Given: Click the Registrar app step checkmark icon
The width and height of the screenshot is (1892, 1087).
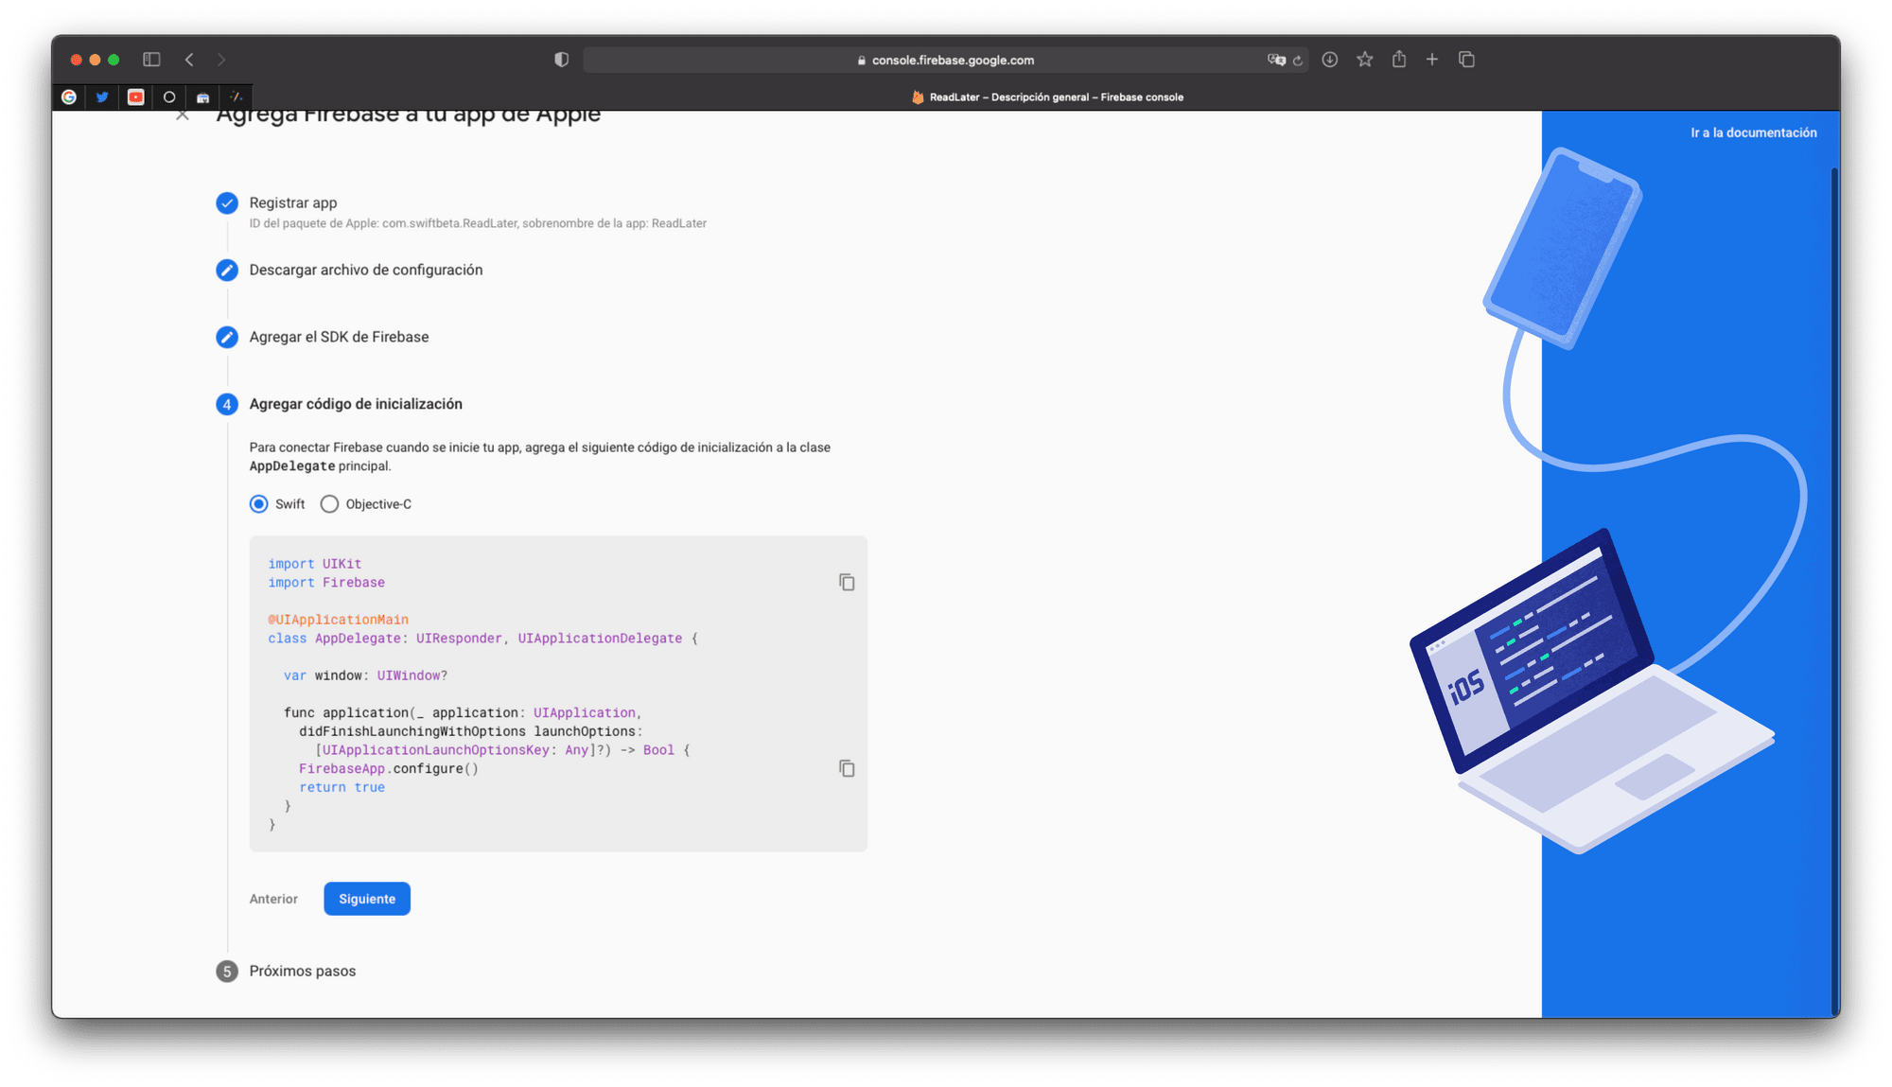Looking at the screenshot, I should 227,203.
